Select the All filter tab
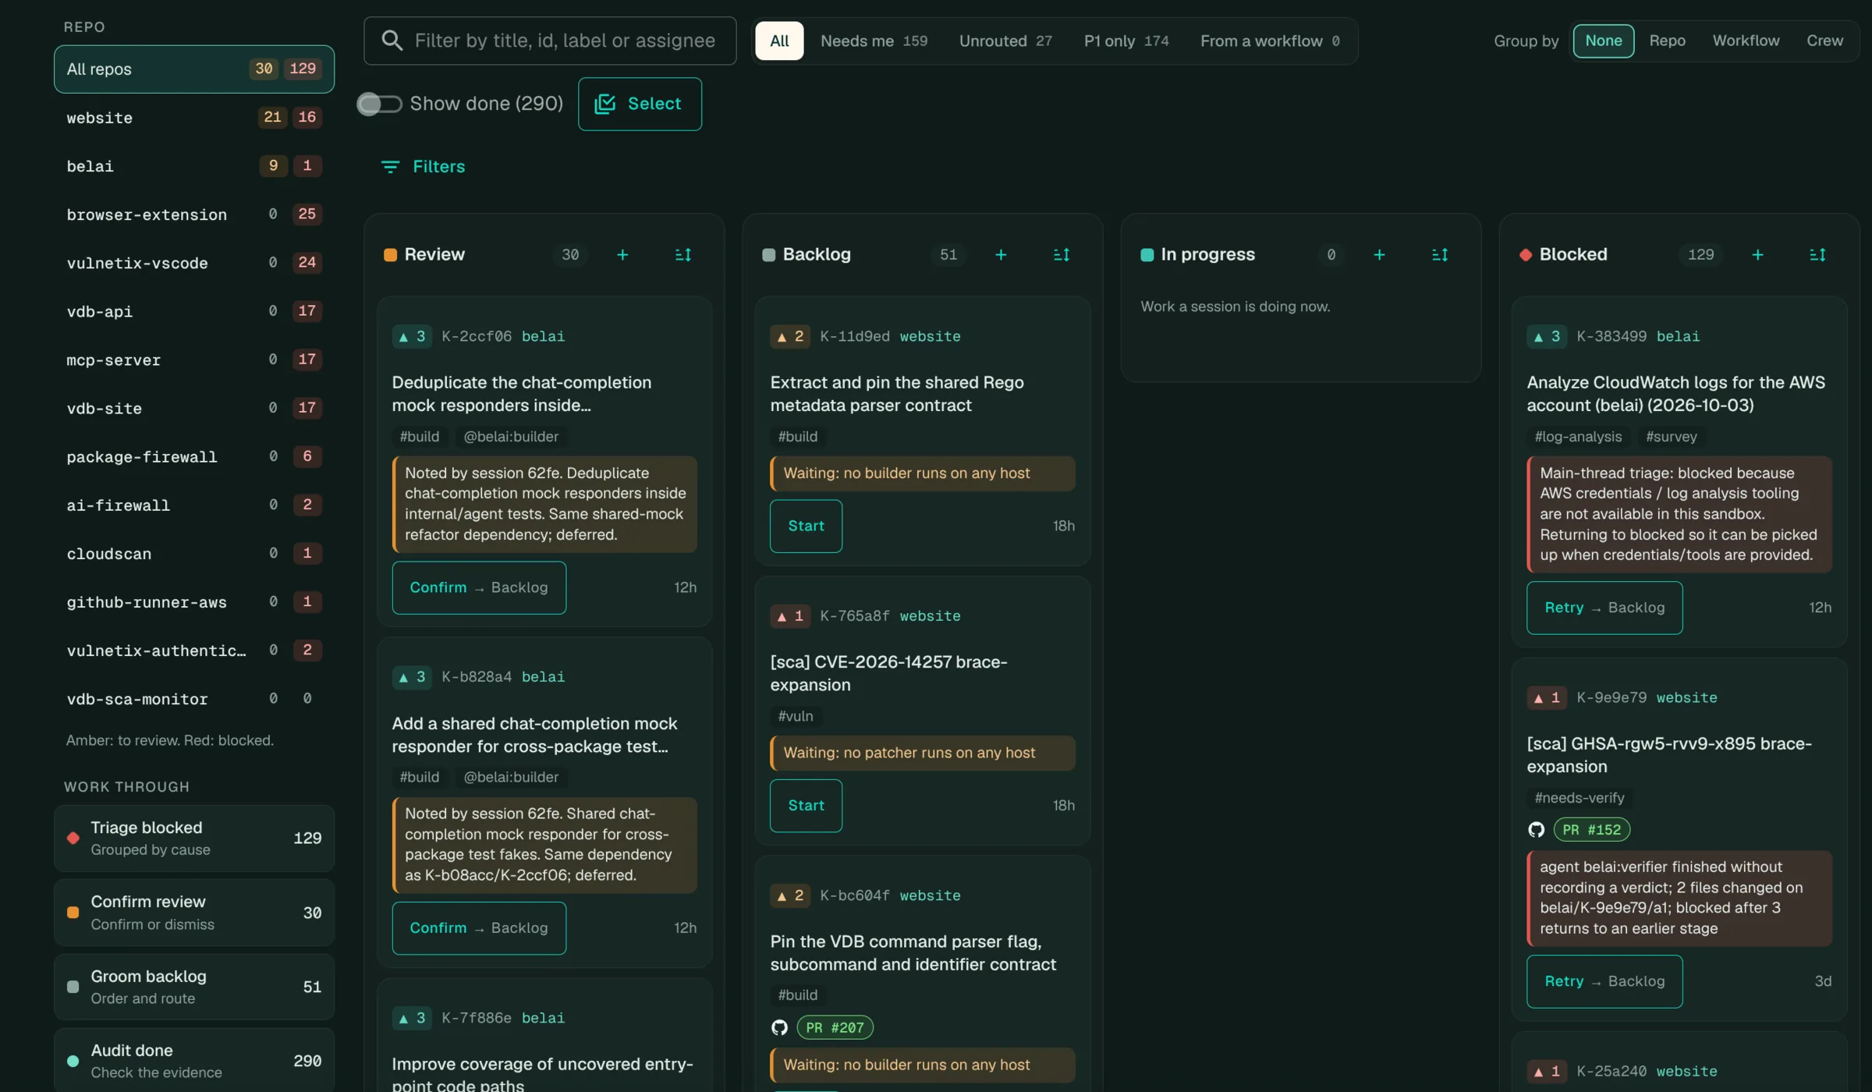 pos(779,41)
